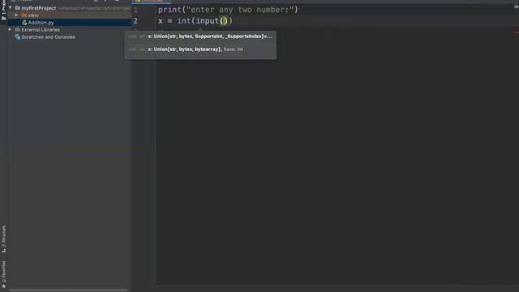Click line number 1 in gutter
This screenshot has width=519, height=292.
coord(135,10)
